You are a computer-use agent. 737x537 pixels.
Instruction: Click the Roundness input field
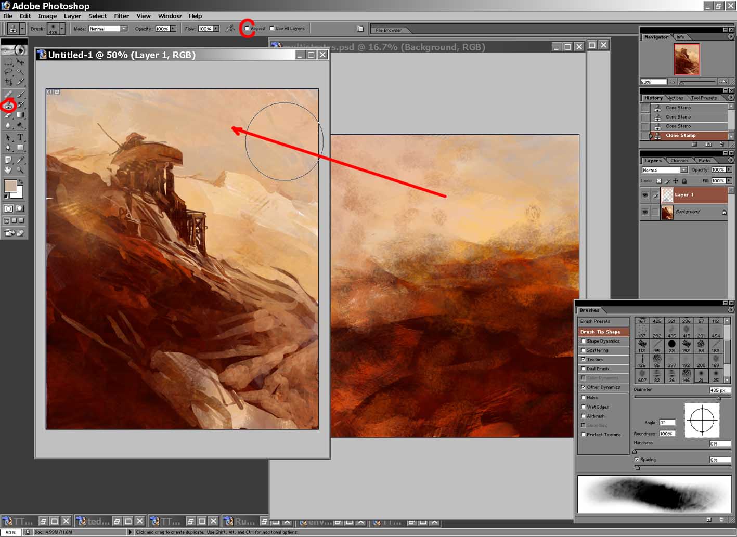(x=667, y=434)
